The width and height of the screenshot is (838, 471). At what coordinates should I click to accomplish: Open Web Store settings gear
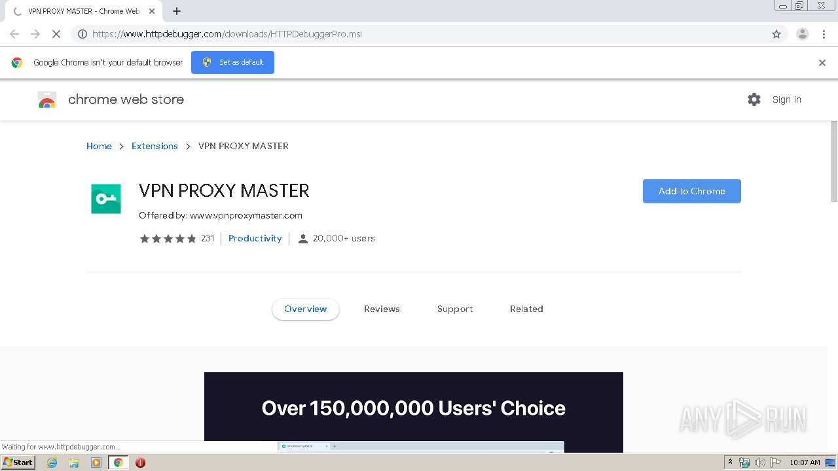pyautogui.click(x=754, y=99)
